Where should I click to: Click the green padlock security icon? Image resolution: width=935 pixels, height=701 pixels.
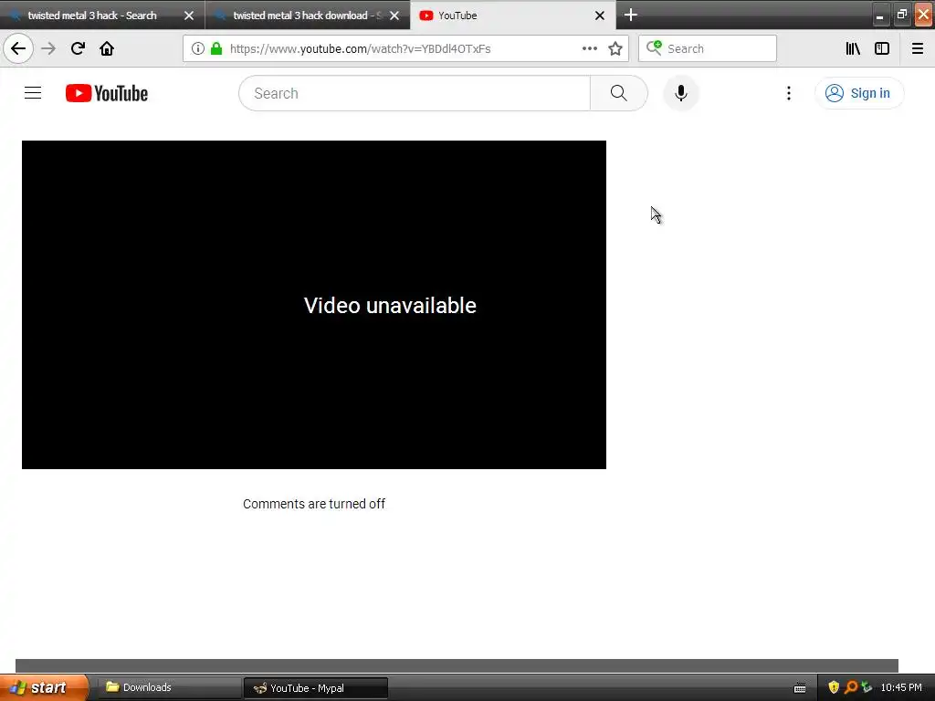coord(216,48)
